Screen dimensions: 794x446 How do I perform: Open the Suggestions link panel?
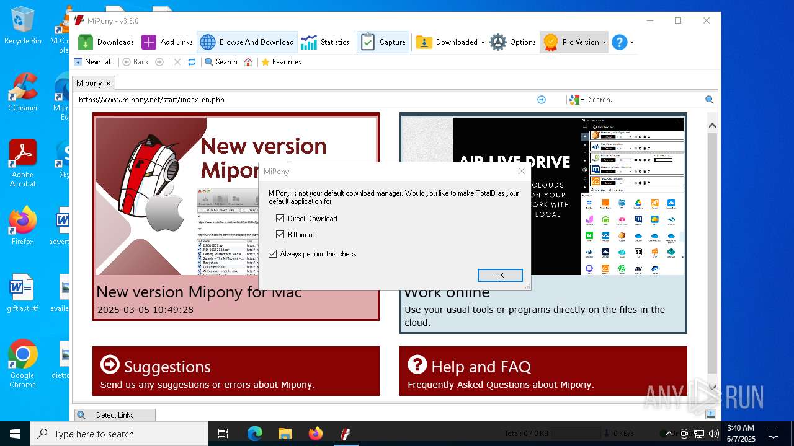(x=236, y=371)
